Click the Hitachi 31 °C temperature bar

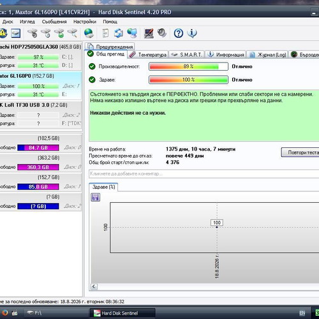(x=38, y=66)
